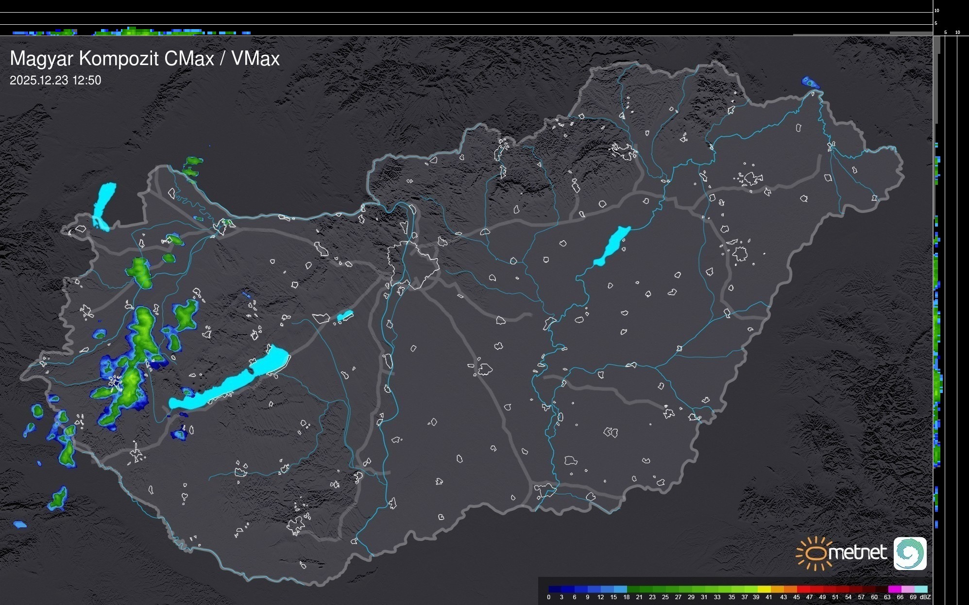Click the cyan 69 dBZ legend swatch
Image resolution: width=969 pixels, height=605 pixels.
(x=921, y=589)
